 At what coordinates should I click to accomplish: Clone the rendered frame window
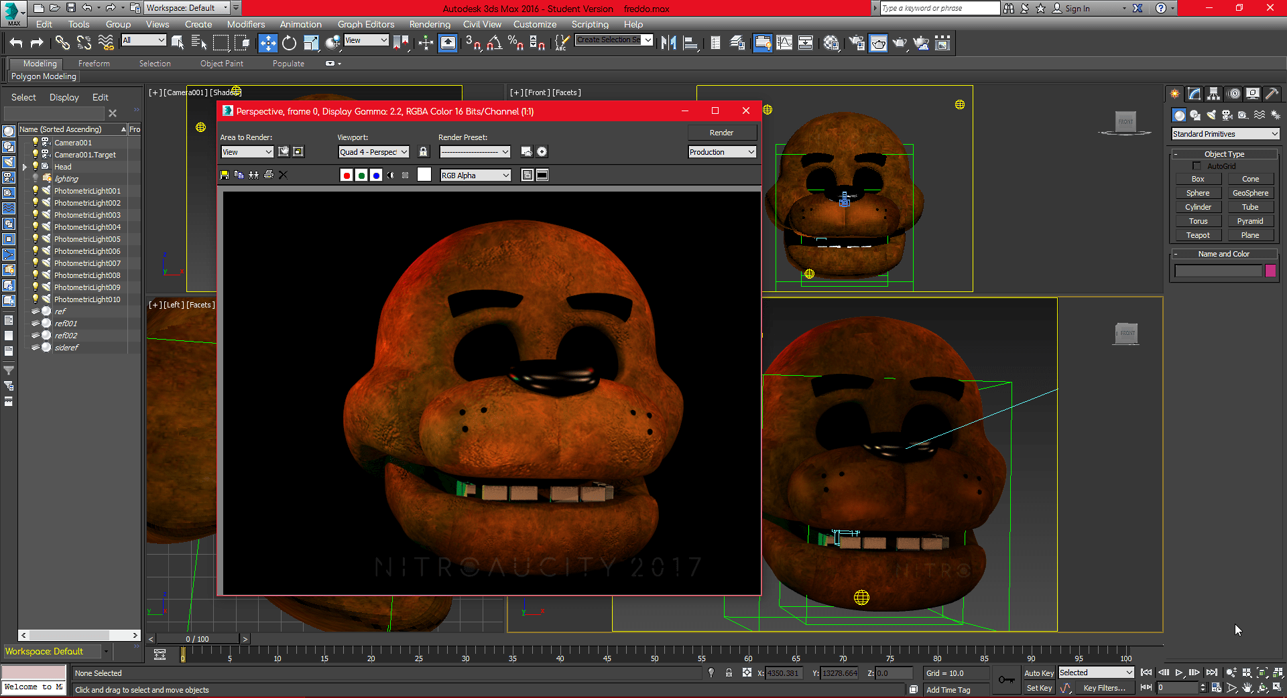[x=253, y=175]
